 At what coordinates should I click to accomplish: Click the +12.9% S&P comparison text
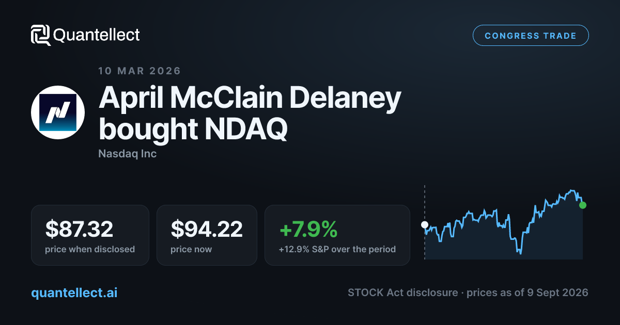[337, 249]
